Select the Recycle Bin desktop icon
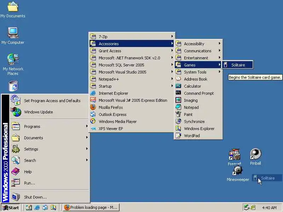 (x=13, y=86)
